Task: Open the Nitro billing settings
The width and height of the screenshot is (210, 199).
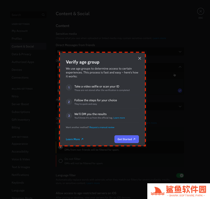Action: click(x=15, y=96)
